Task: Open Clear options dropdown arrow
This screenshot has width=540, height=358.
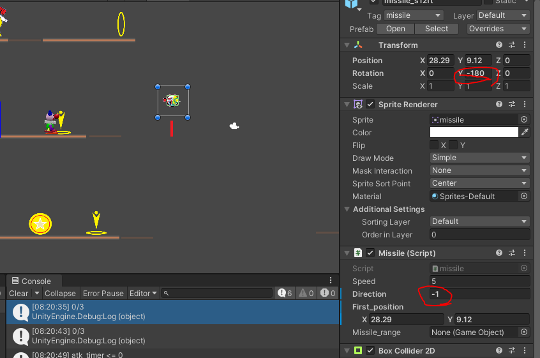Action: pyautogui.click(x=37, y=294)
